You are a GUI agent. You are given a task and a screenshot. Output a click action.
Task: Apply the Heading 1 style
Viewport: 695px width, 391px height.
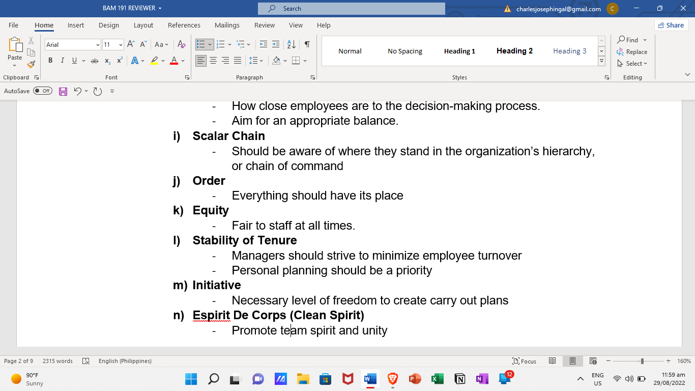click(459, 51)
